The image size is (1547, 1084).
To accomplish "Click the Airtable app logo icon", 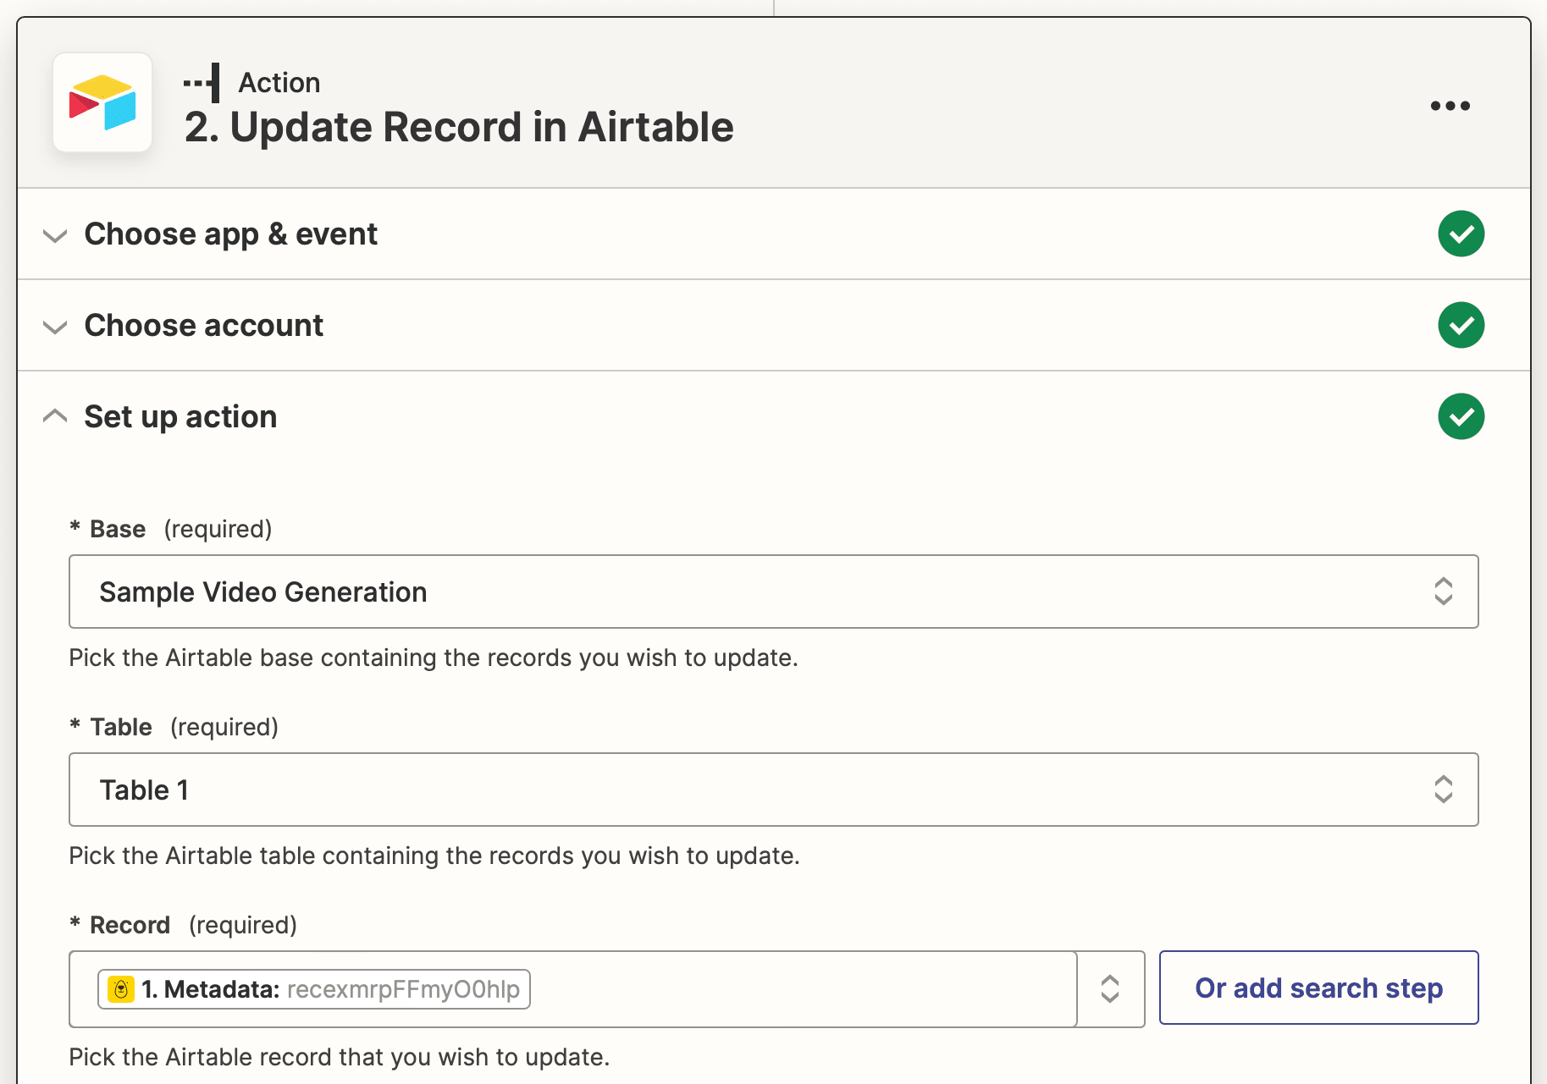I will pyautogui.click(x=102, y=103).
